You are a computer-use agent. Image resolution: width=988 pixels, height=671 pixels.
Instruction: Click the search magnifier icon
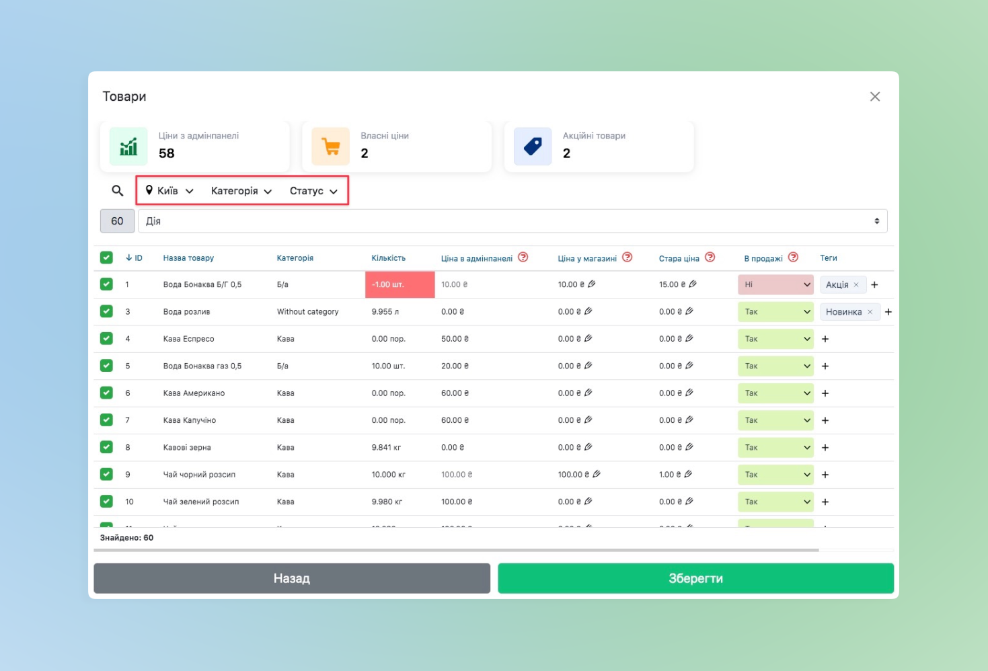point(117,191)
